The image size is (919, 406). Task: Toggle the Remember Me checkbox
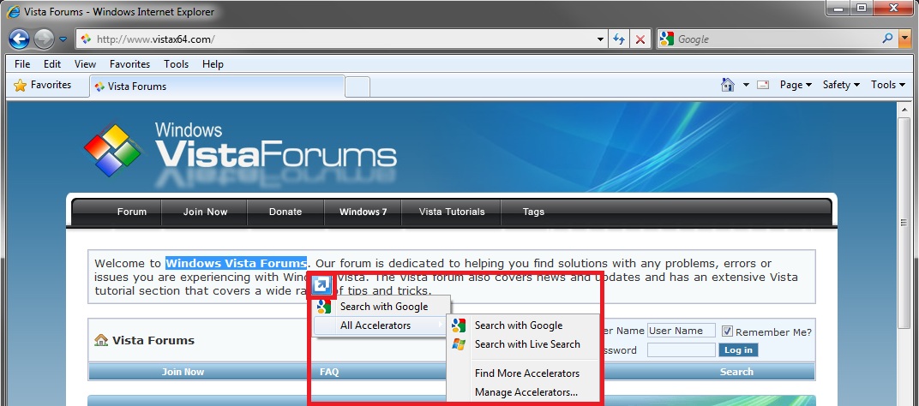tap(727, 331)
